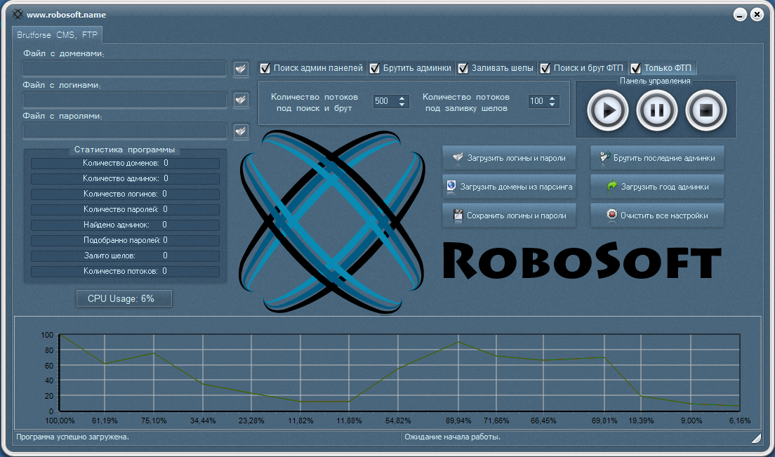The height and width of the screenshot is (457, 775).
Task: Disable the Только ФТП checkbox
Action: pyautogui.click(x=636, y=68)
